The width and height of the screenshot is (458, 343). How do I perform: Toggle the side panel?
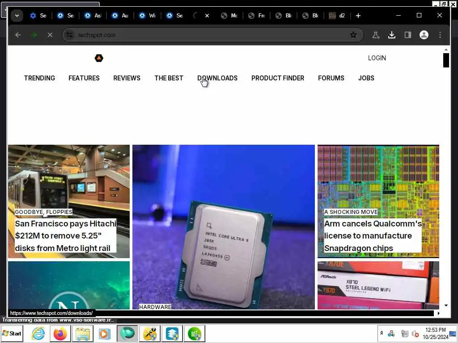tap(408, 35)
